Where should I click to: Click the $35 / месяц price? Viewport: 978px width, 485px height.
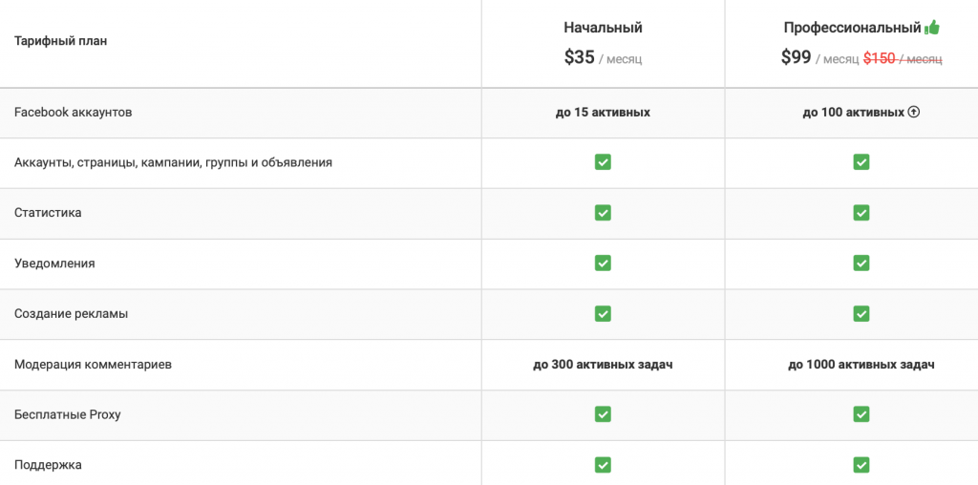click(603, 58)
